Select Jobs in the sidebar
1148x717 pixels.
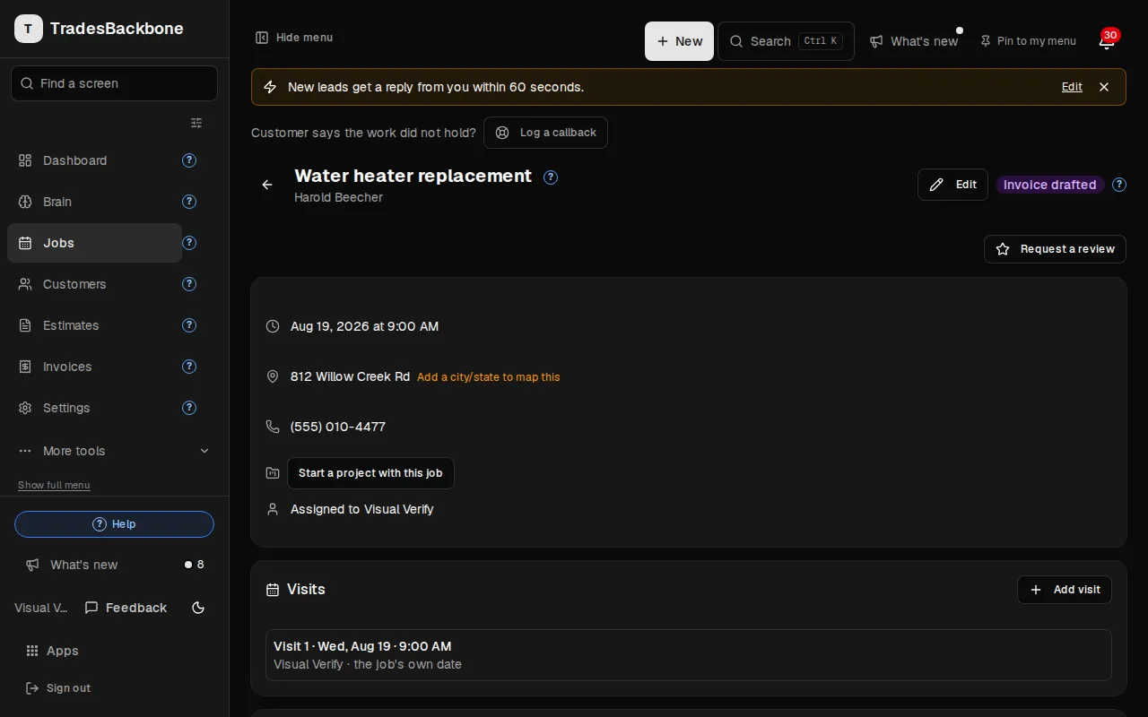tap(94, 243)
